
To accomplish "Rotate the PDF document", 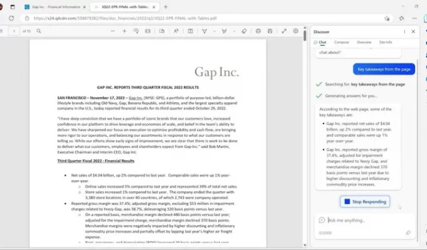I will [x=136, y=31].
